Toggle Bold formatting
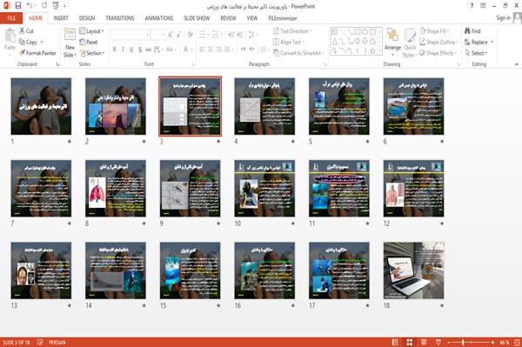The width and height of the screenshot is (522, 347). pyautogui.click(x=114, y=50)
